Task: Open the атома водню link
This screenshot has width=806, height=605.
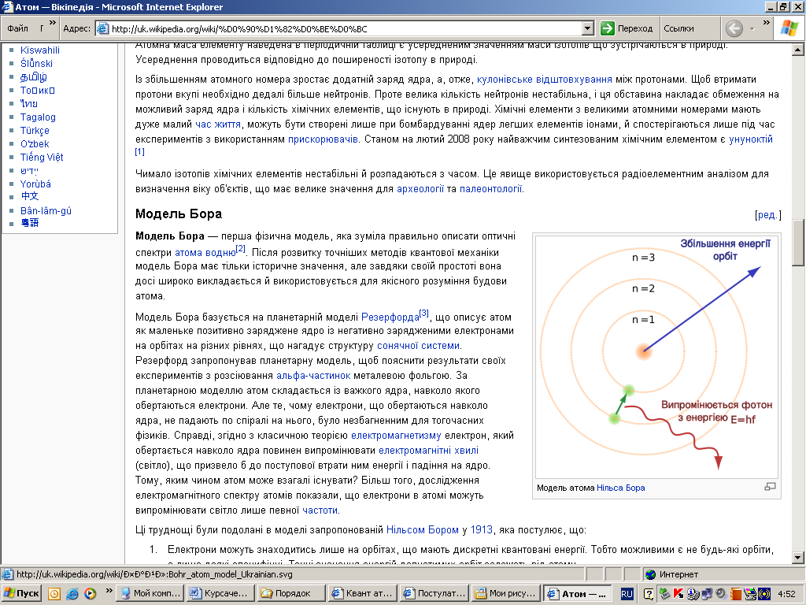Action: (x=205, y=253)
